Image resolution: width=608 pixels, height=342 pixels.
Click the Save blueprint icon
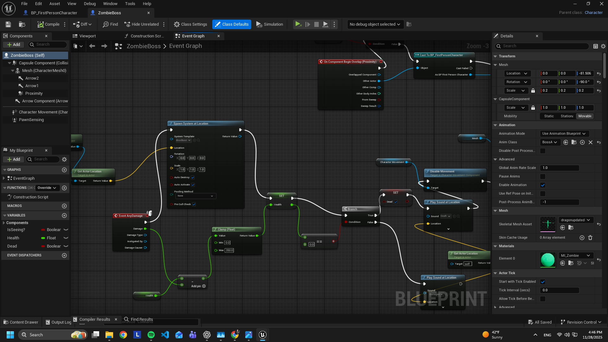coord(8,24)
